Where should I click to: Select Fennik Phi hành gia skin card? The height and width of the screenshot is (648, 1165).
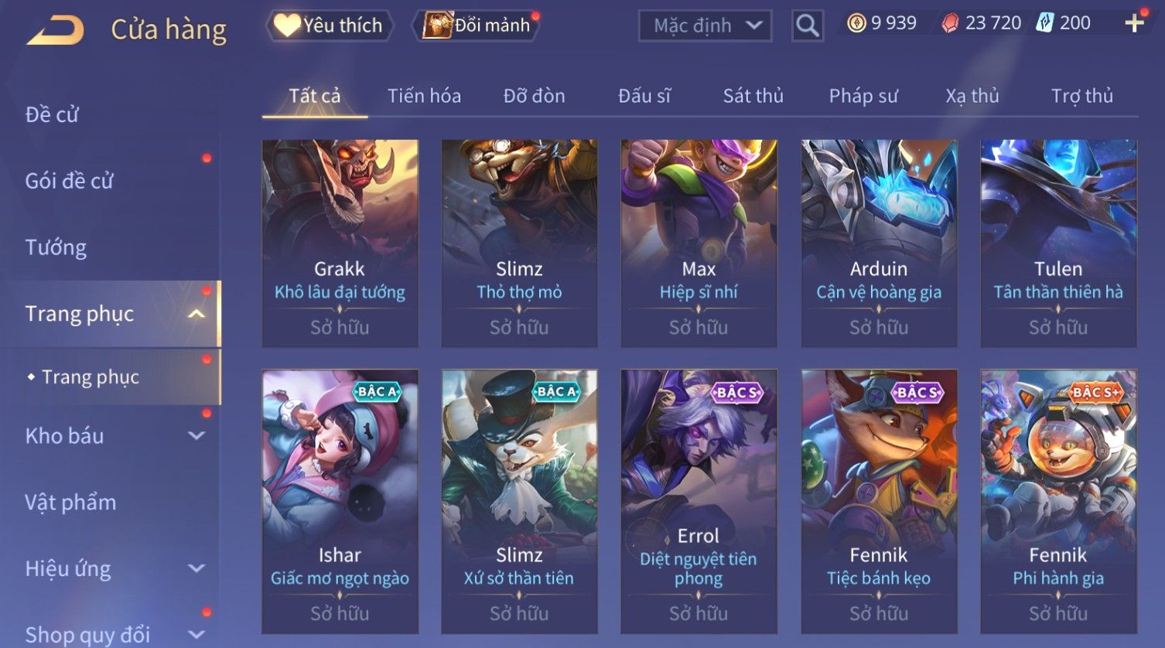[x=1058, y=501]
